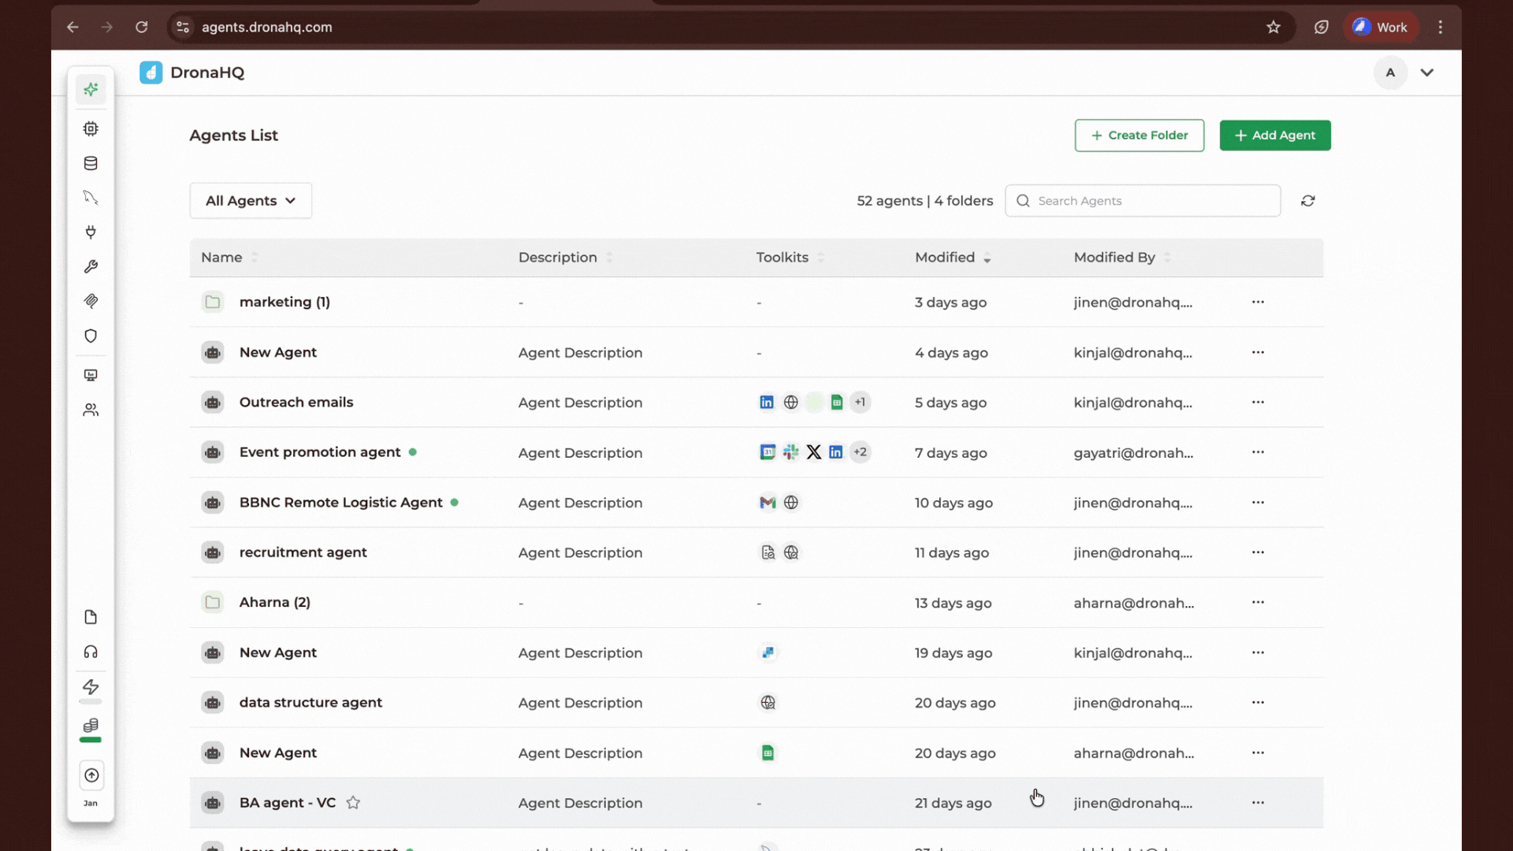Open the All Agents filter dropdown
The width and height of the screenshot is (1513, 851).
tap(251, 201)
